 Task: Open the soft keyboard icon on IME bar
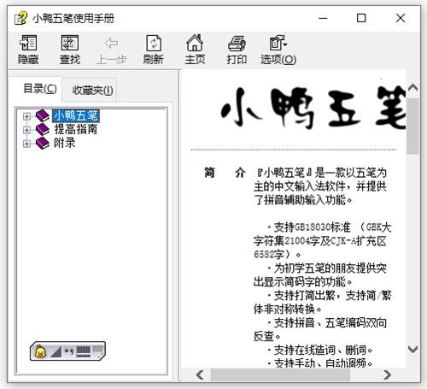coord(84,351)
